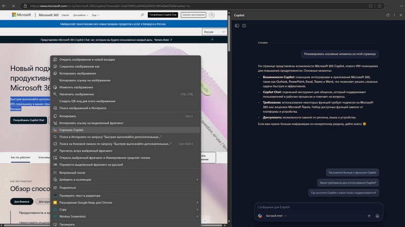Image resolution: width=405 pixels, height=227 pixels.
Task: Start a new Copilot chat compose icon
Action: click(x=244, y=26)
